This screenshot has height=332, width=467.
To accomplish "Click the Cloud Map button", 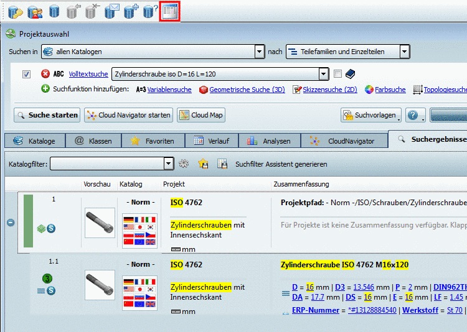I will coord(201,115).
